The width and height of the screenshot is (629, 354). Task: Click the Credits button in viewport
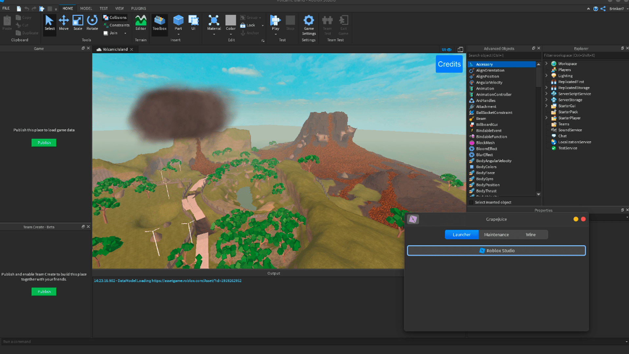click(x=449, y=64)
